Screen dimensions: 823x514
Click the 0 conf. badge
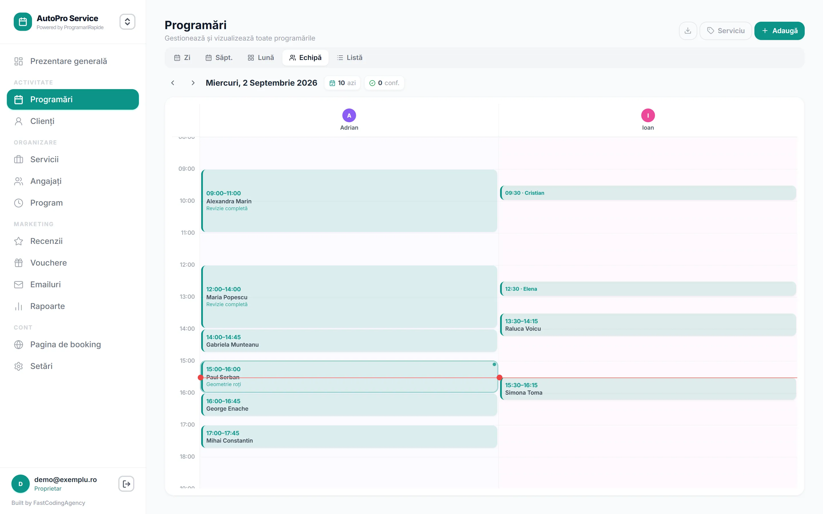coord(384,83)
